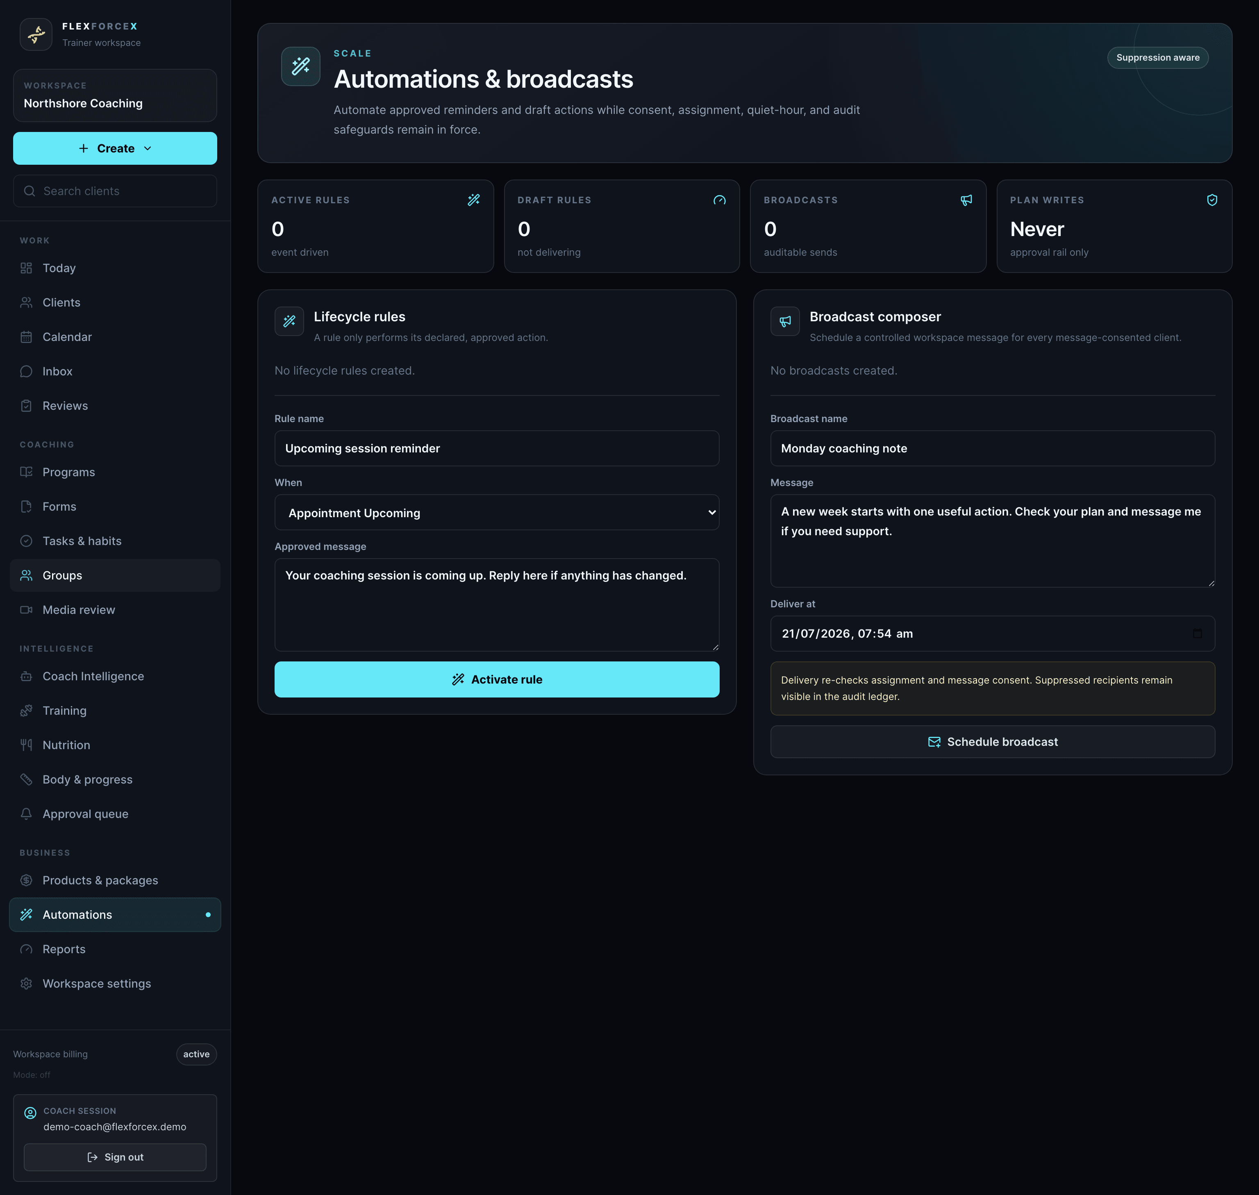Click the FlexForceX logo icon
1259x1195 pixels.
coord(36,34)
